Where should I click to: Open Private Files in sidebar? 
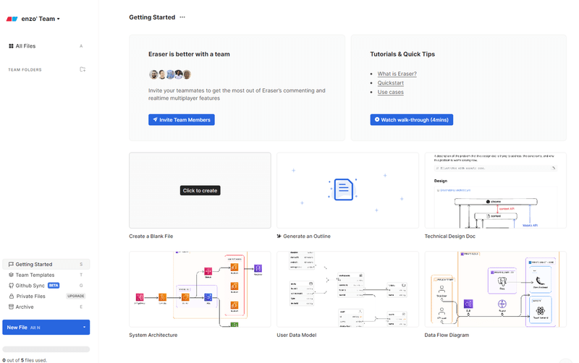click(x=46, y=296)
